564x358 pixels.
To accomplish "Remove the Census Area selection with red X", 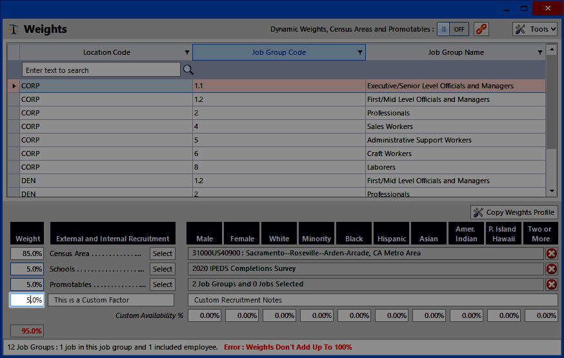I will click(x=552, y=254).
